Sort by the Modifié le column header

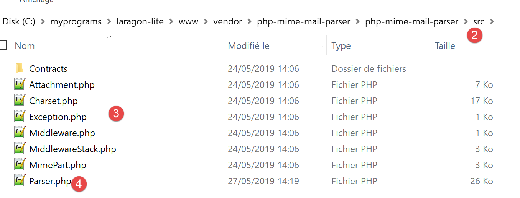[248, 46]
